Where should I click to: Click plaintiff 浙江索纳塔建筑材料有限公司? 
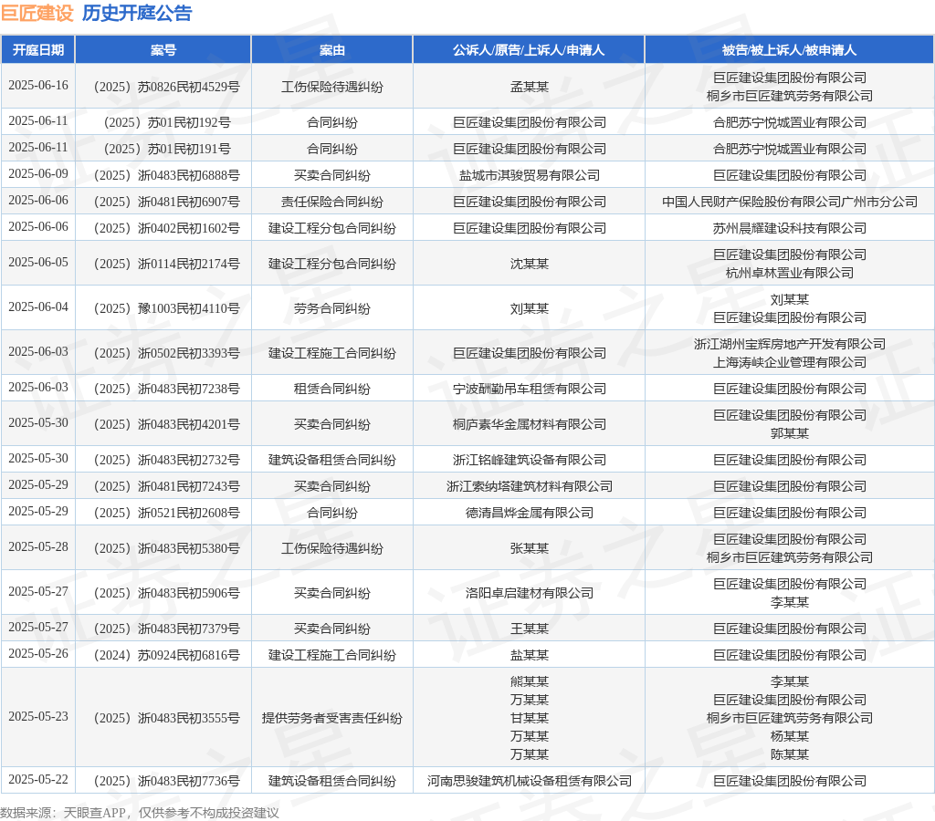tap(529, 486)
